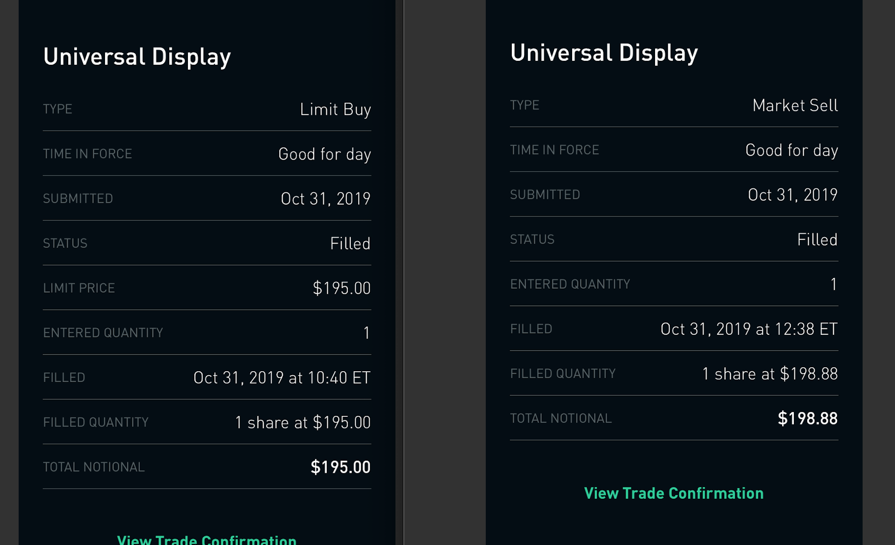895x545 pixels.
Task: Click the Limit Buy type value
Action: 335,109
